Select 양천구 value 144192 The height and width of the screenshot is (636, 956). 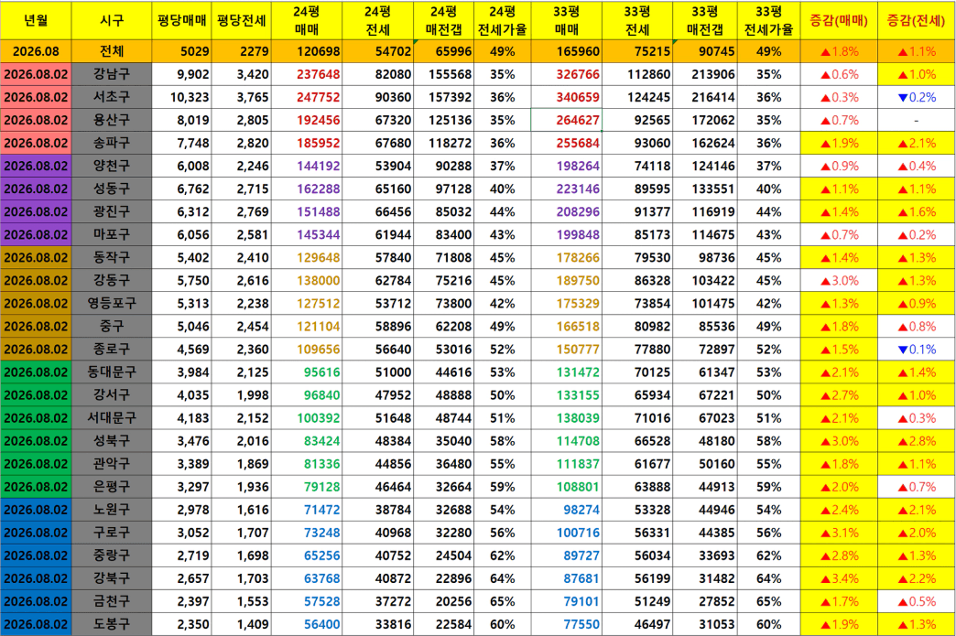[x=307, y=167]
